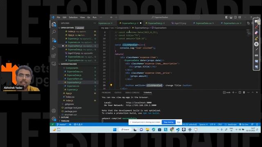Screen dimensions: 262x147
Task: Add a new terminal with plus icon
Action: coord(233,92)
